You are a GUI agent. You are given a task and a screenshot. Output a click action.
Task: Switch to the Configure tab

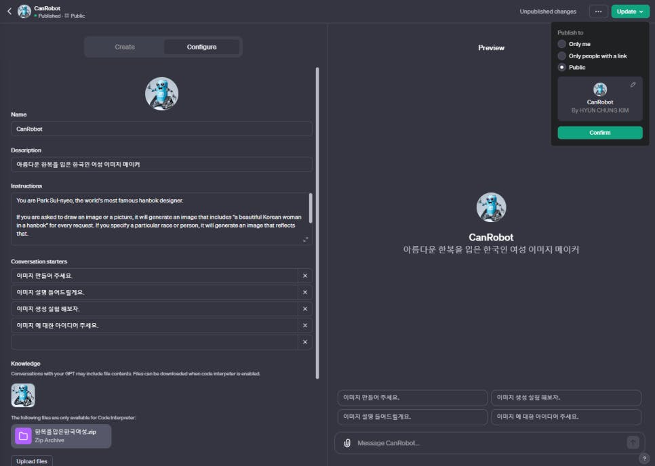[202, 47]
